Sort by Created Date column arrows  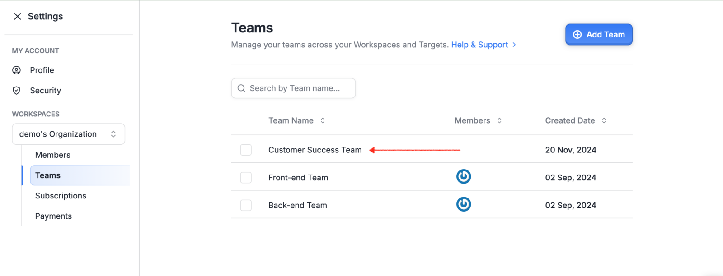click(x=604, y=120)
